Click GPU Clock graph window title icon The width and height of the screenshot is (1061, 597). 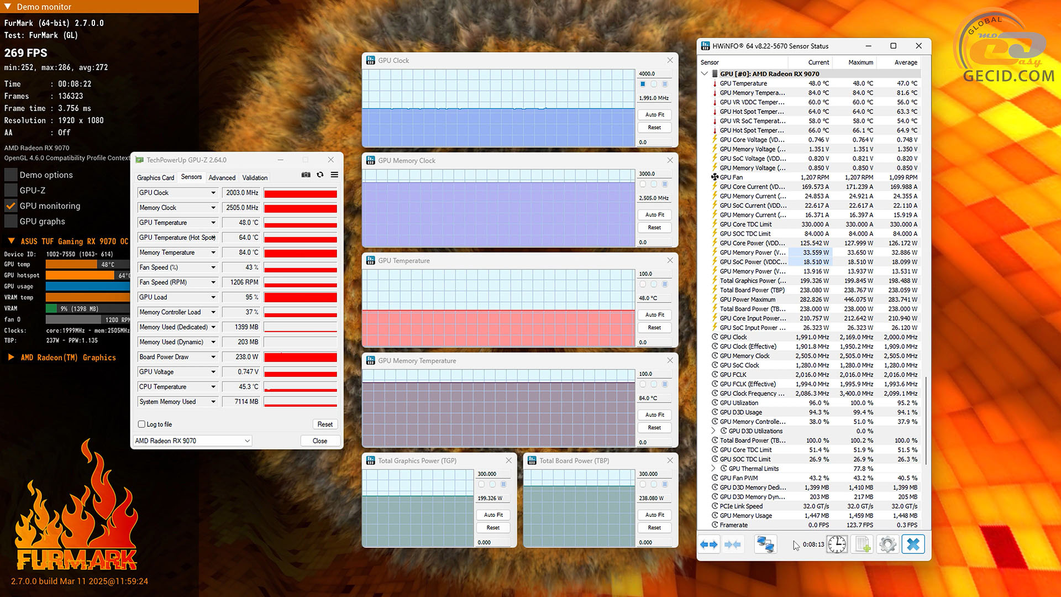tap(370, 60)
